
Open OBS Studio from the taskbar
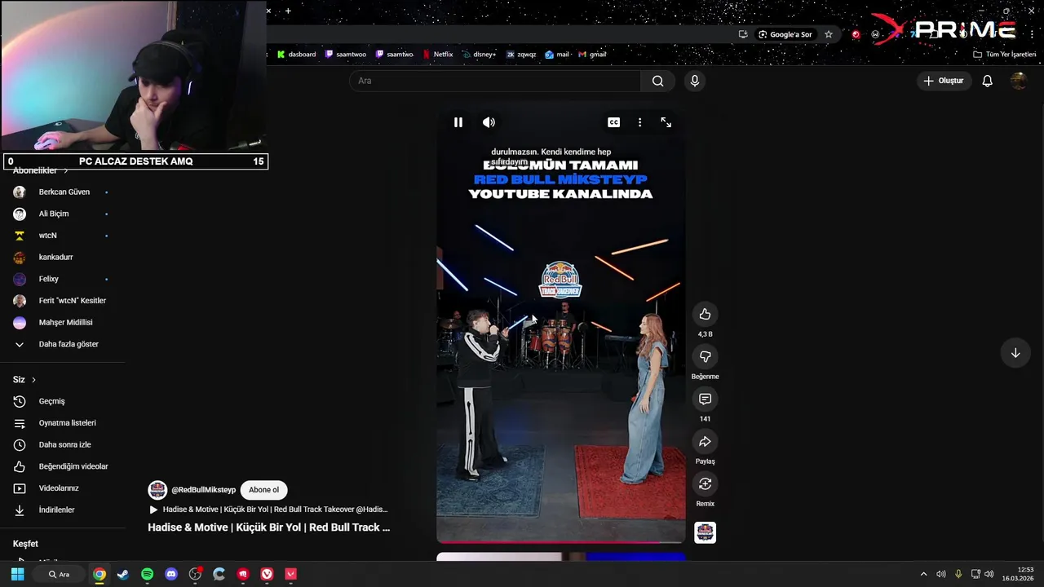(195, 574)
